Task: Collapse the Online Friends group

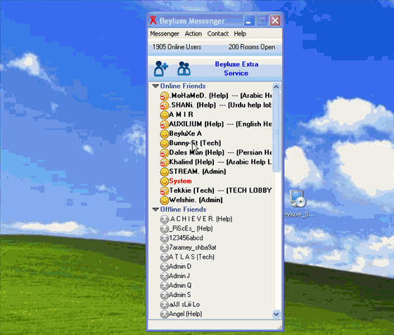Action: (x=155, y=86)
